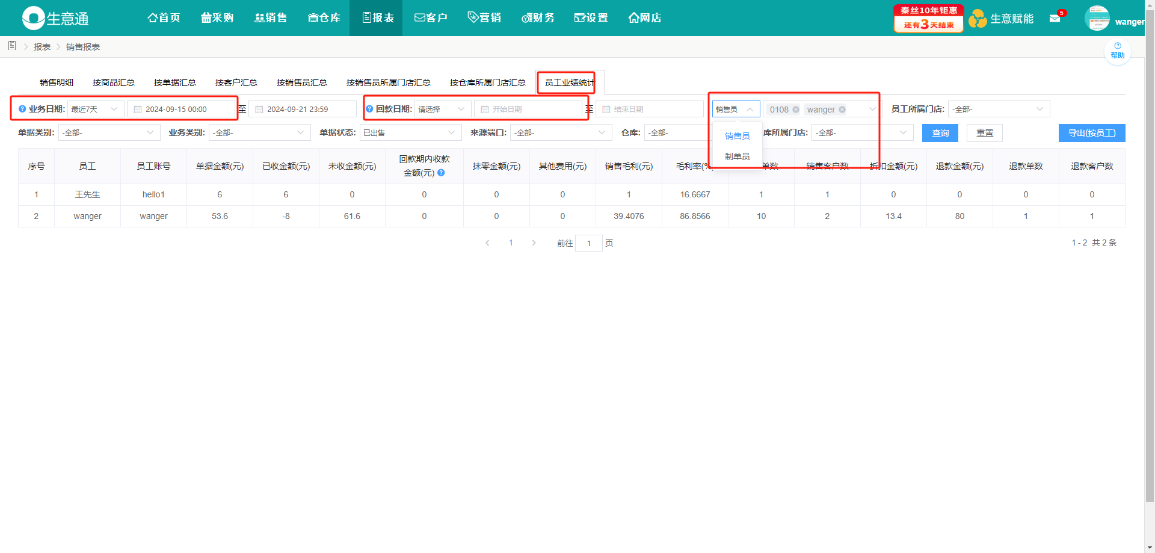
Task: Open 来源端口 dropdown
Action: tap(561, 132)
